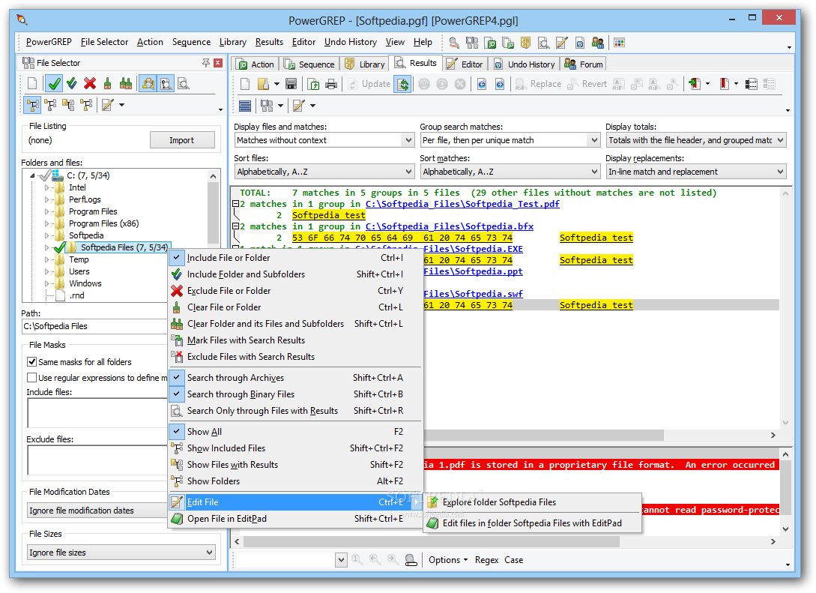Click the Export results icon beside the save icon
816x593 pixels.
click(x=313, y=84)
